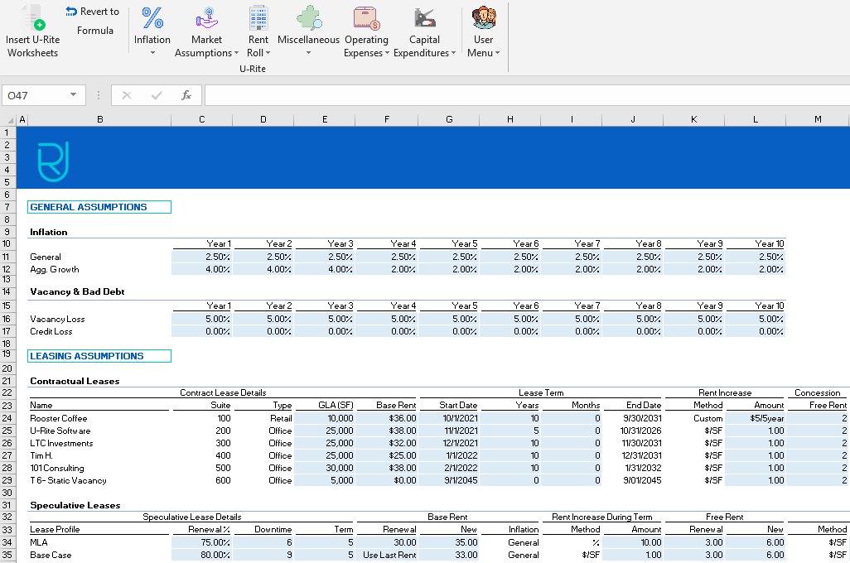Click the Revert to Formula button
The height and width of the screenshot is (563, 850).
point(91,18)
